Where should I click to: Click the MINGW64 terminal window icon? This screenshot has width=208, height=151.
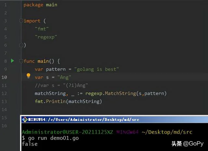pos(24,120)
